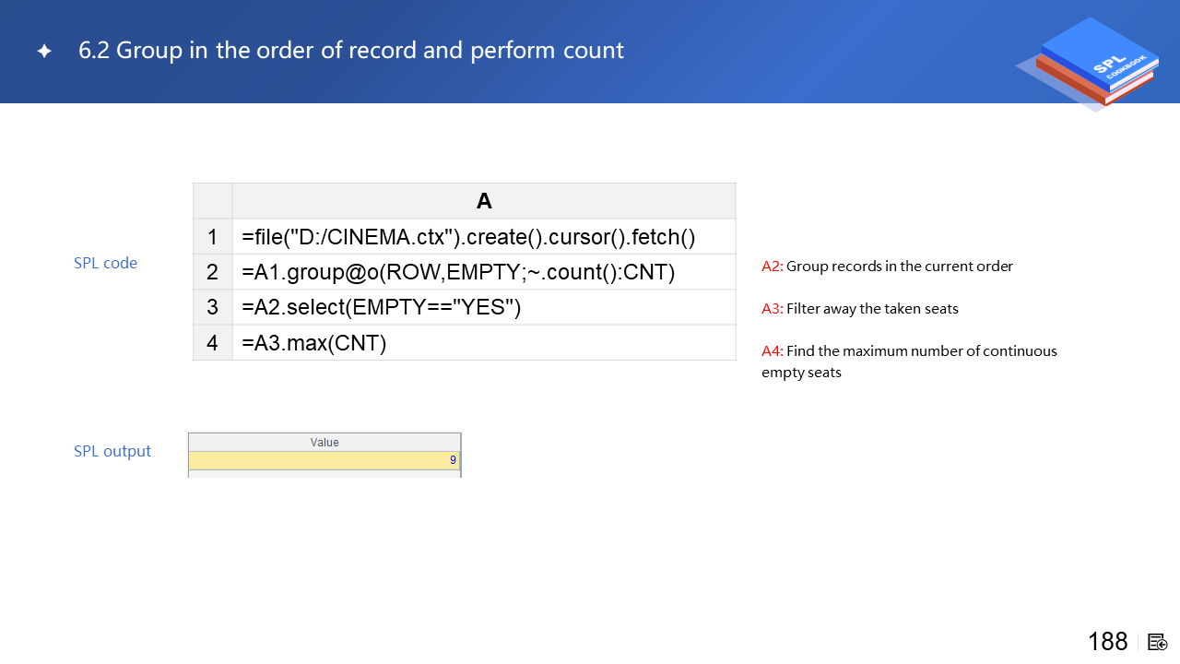Click the red A2 annotation label
This screenshot has width=1180, height=664.
[772, 267]
